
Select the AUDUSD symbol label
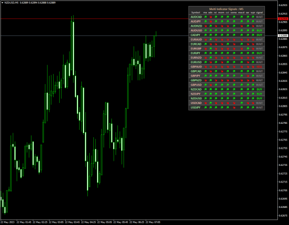tap(197, 30)
